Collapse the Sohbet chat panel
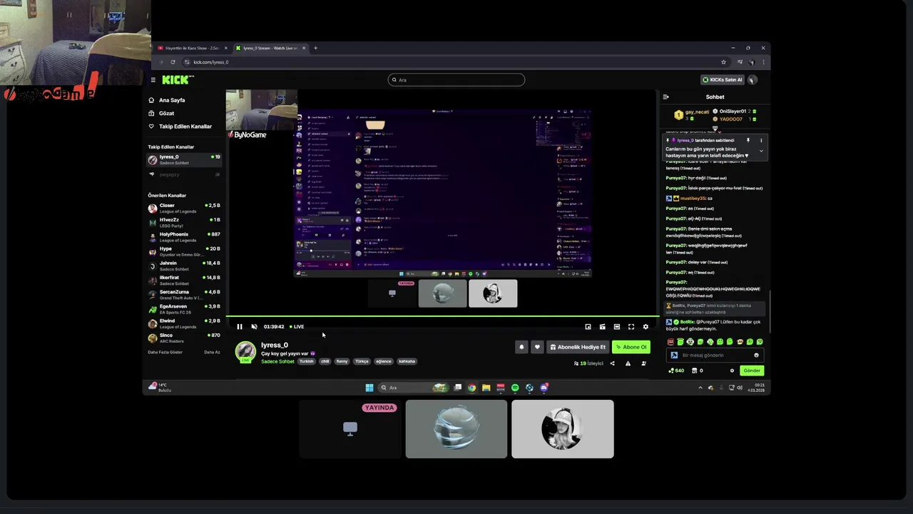 [665, 97]
